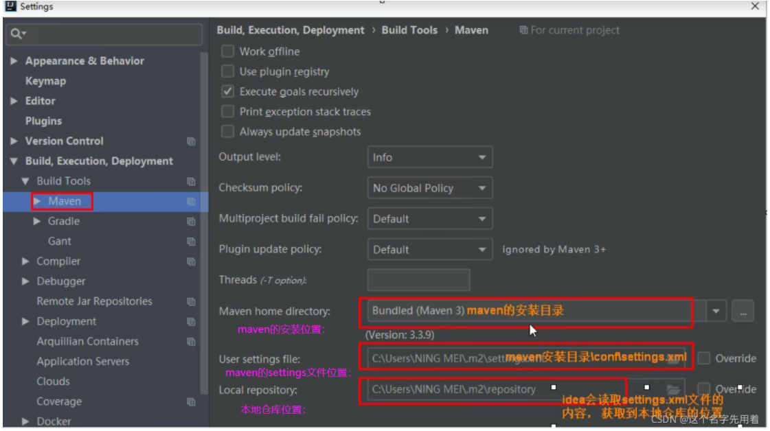Open the Checksum policy dropdown
Screen dimensions: 770x431
click(x=429, y=187)
